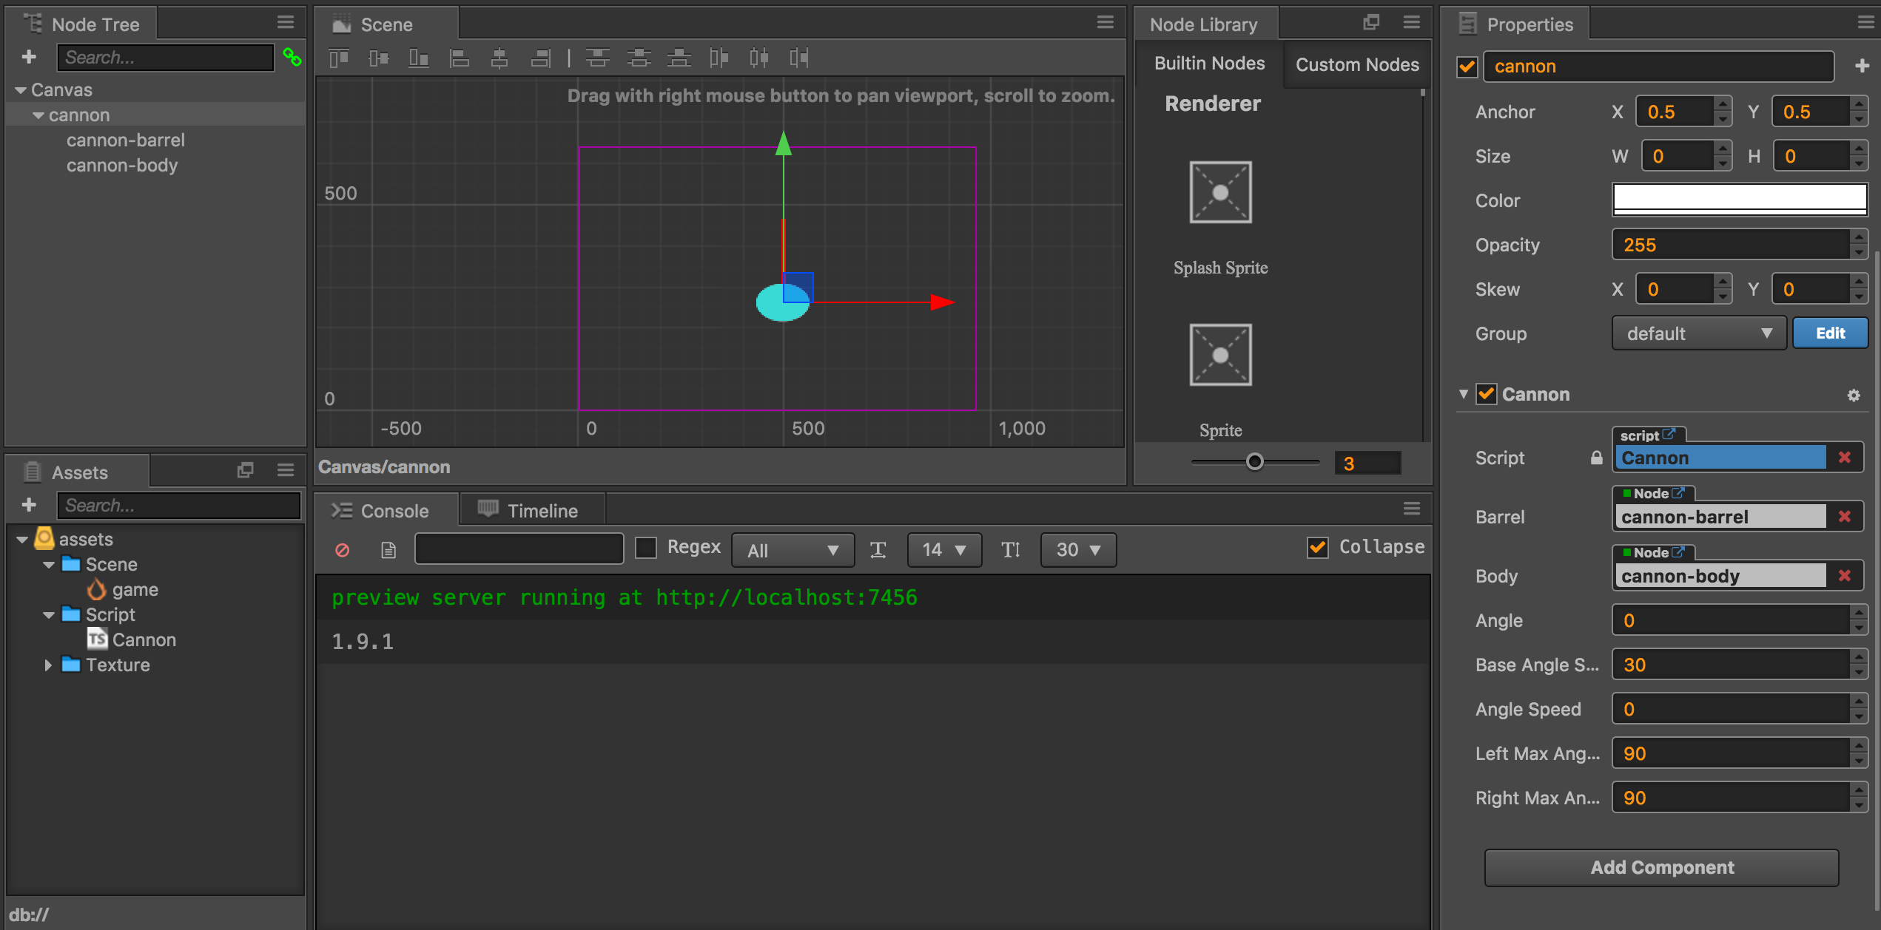The image size is (1881, 930).
Task: Expand the Texture folder in Assets
Action: (x=48, y=665)
